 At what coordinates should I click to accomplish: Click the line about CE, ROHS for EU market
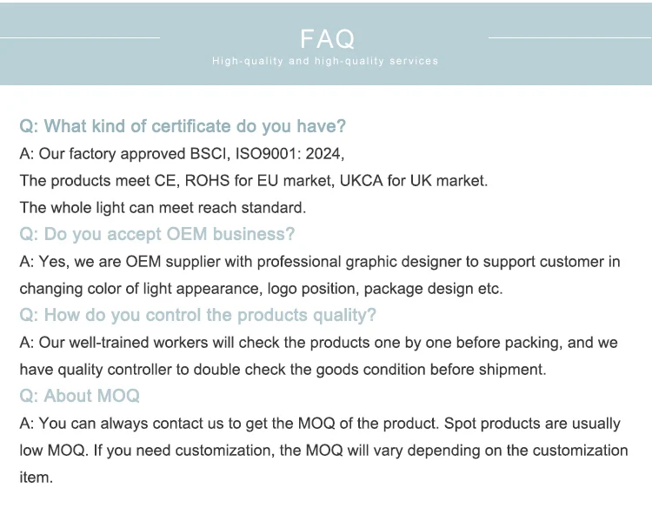(254, 181)
